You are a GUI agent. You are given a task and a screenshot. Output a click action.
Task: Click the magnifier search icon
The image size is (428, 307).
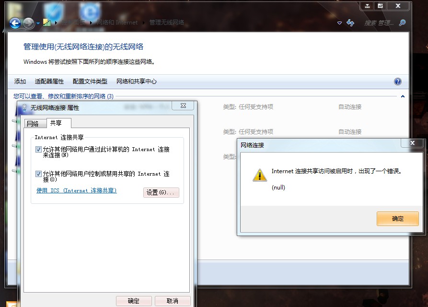pos(402,23)
